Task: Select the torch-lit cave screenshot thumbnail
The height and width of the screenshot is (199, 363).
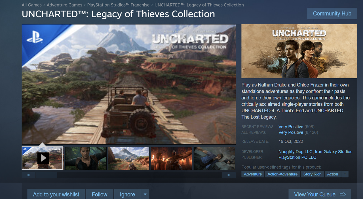Action: point(172,158)
